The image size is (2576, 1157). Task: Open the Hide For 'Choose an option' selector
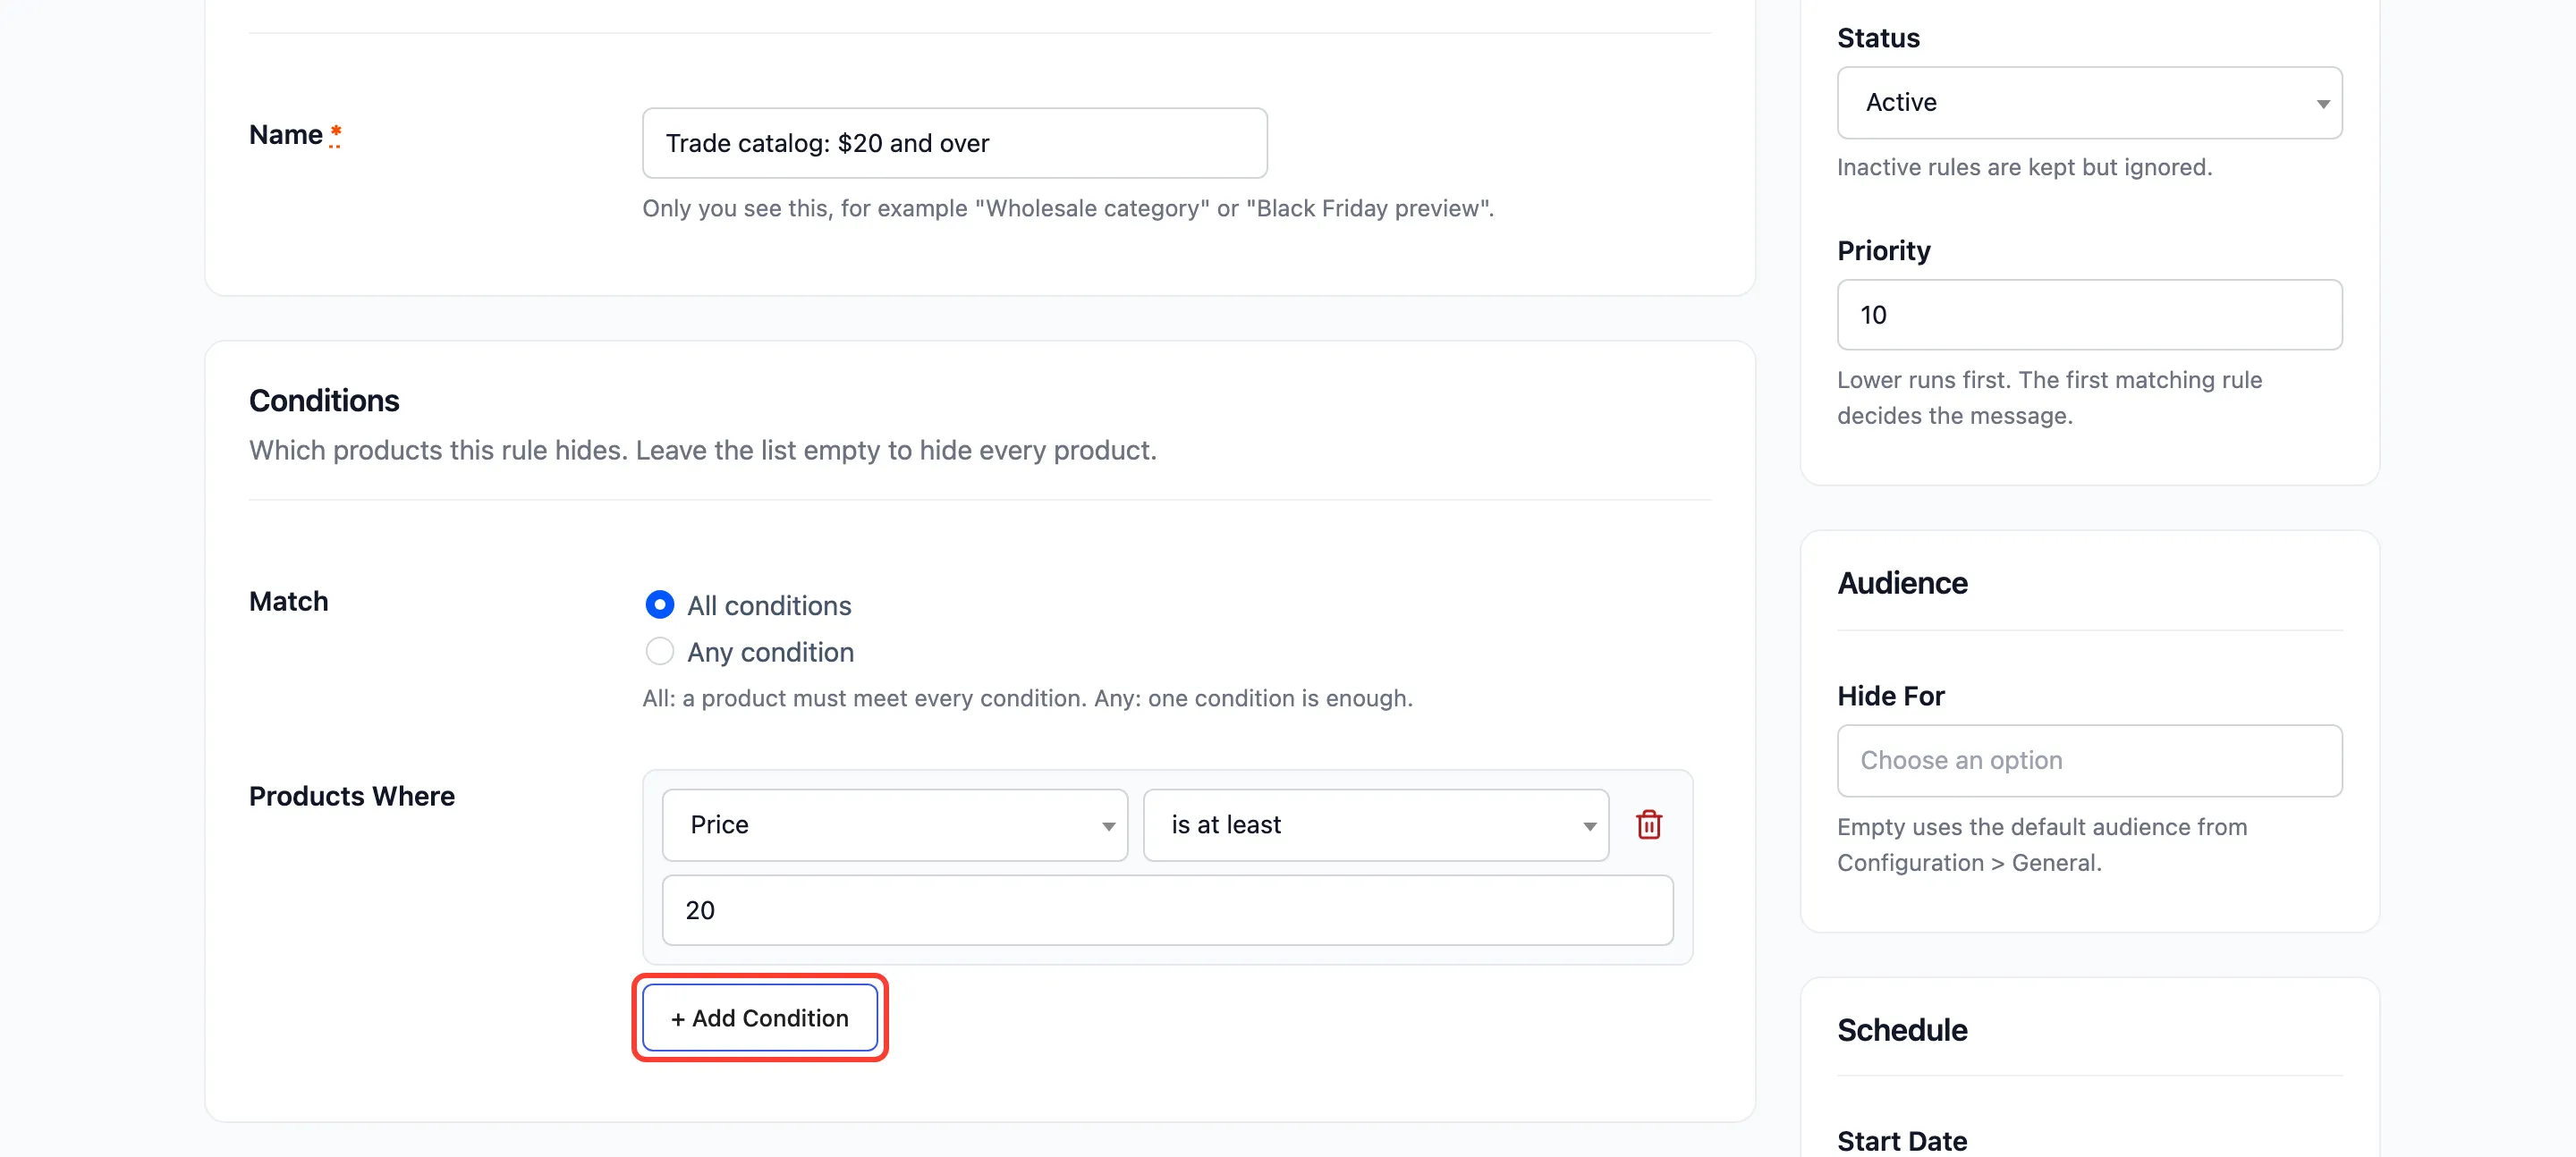pos(2089,760)
